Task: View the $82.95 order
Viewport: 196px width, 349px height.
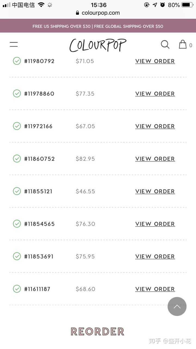Action: (155, 159)
